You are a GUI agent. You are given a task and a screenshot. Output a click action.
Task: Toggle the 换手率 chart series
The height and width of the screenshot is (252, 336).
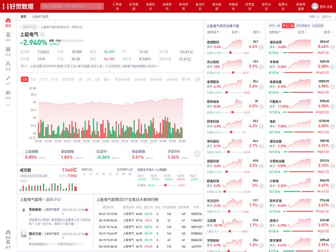tap(186, 79)
